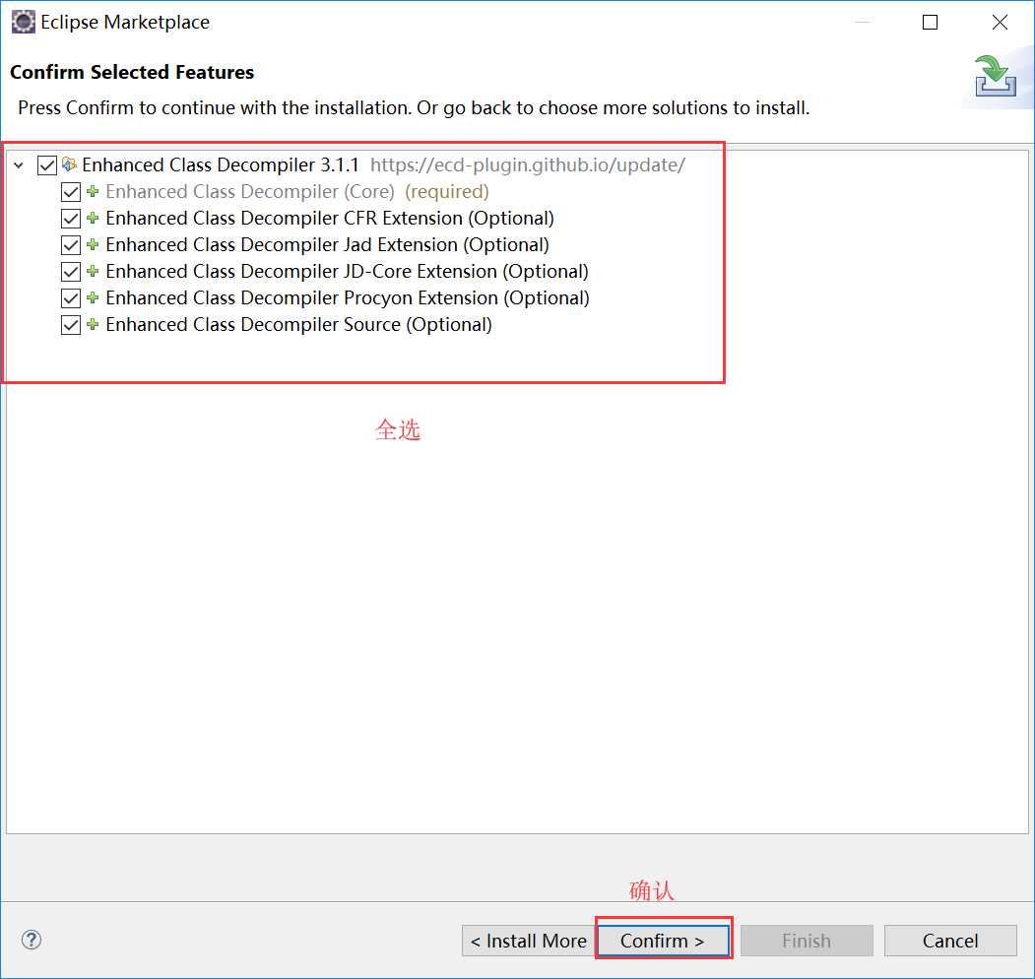Toggle the JD-Core Extension (Optional) checkbox
This screenshot has height=979, width=1035.
tap(71, 271)
